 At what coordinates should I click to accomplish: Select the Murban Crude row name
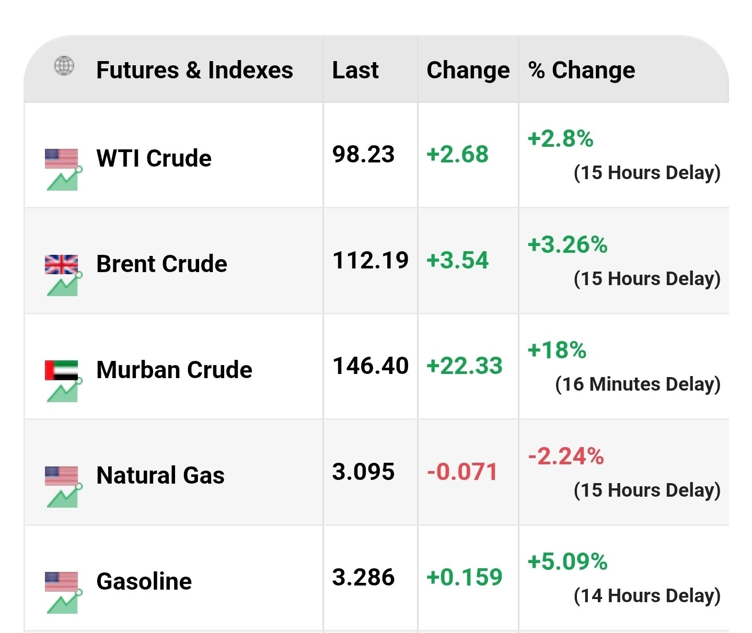174,370
